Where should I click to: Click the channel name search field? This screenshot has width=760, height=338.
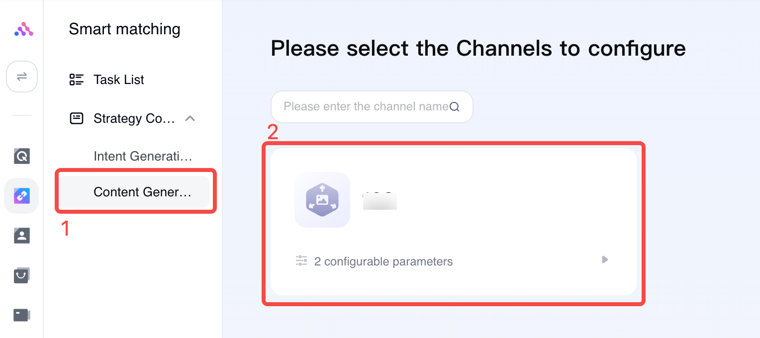click(x=372, y=107)
